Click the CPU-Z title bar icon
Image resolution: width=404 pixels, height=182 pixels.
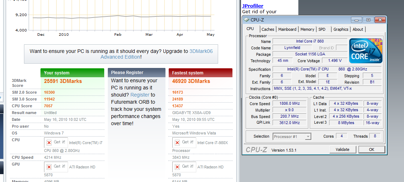pyautogui.click(x=246, y=20)
